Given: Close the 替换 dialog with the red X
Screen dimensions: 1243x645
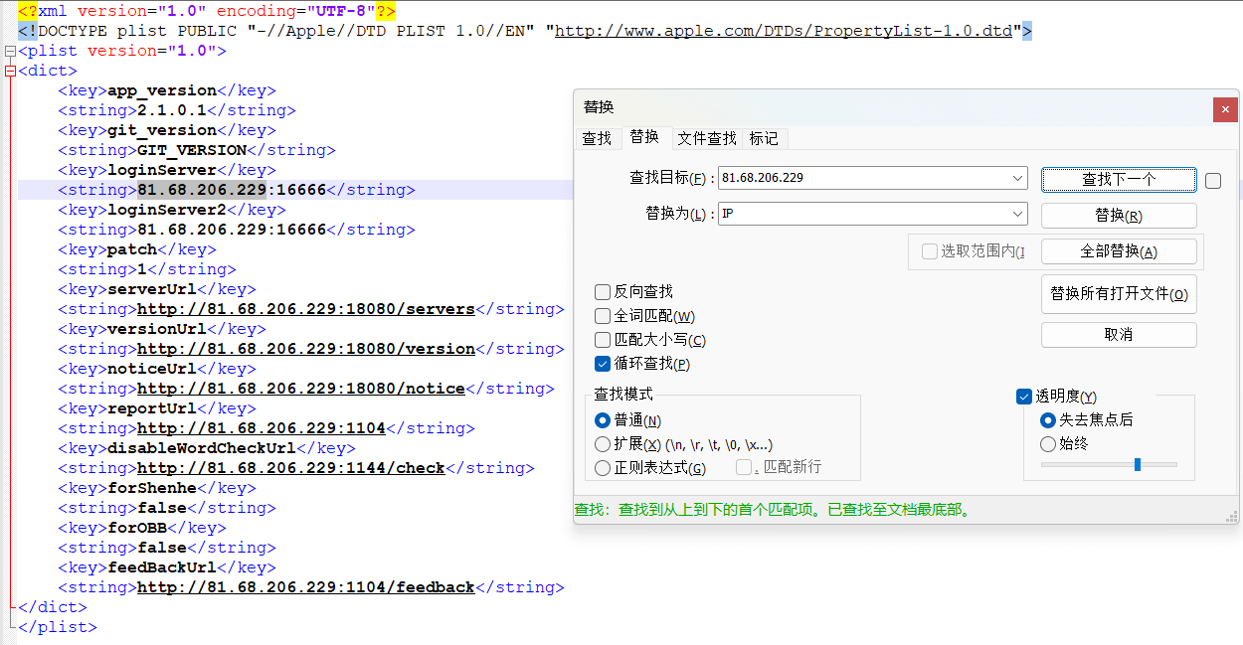Looking at the screenshot, I should [1225, 109].
